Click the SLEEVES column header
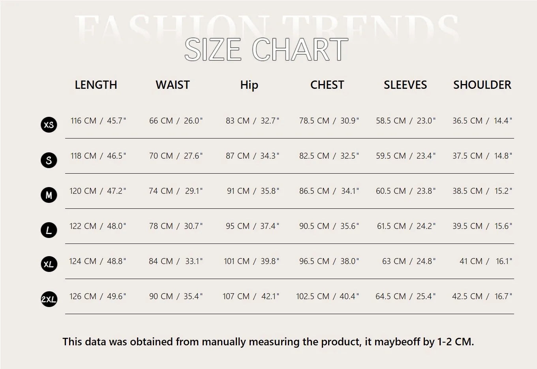The height and width of the screenshot is (369, 537). (405, 85)
